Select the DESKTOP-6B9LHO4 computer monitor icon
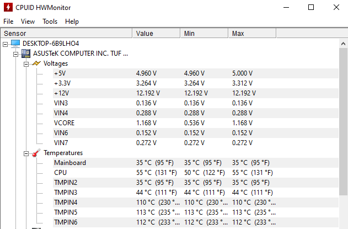Image resolution: width=348 pixels, height=229 pixels. pyautogui.click(x=15, y=43)
